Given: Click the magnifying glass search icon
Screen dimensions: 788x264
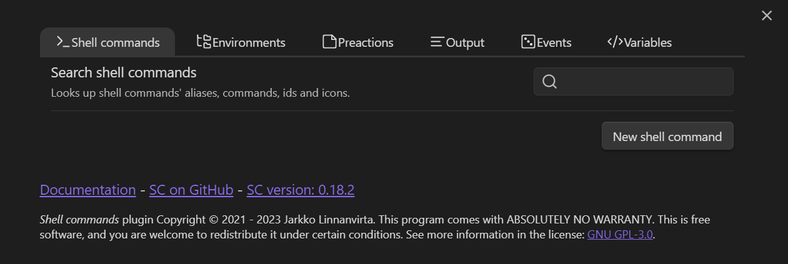Looking at the screenshot, I should [549, 82].
